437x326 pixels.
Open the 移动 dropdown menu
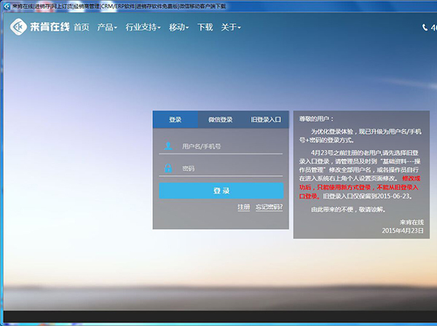click(x=178, y=28)
